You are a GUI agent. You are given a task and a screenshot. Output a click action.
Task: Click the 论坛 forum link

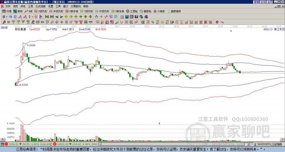click(263, 2)
